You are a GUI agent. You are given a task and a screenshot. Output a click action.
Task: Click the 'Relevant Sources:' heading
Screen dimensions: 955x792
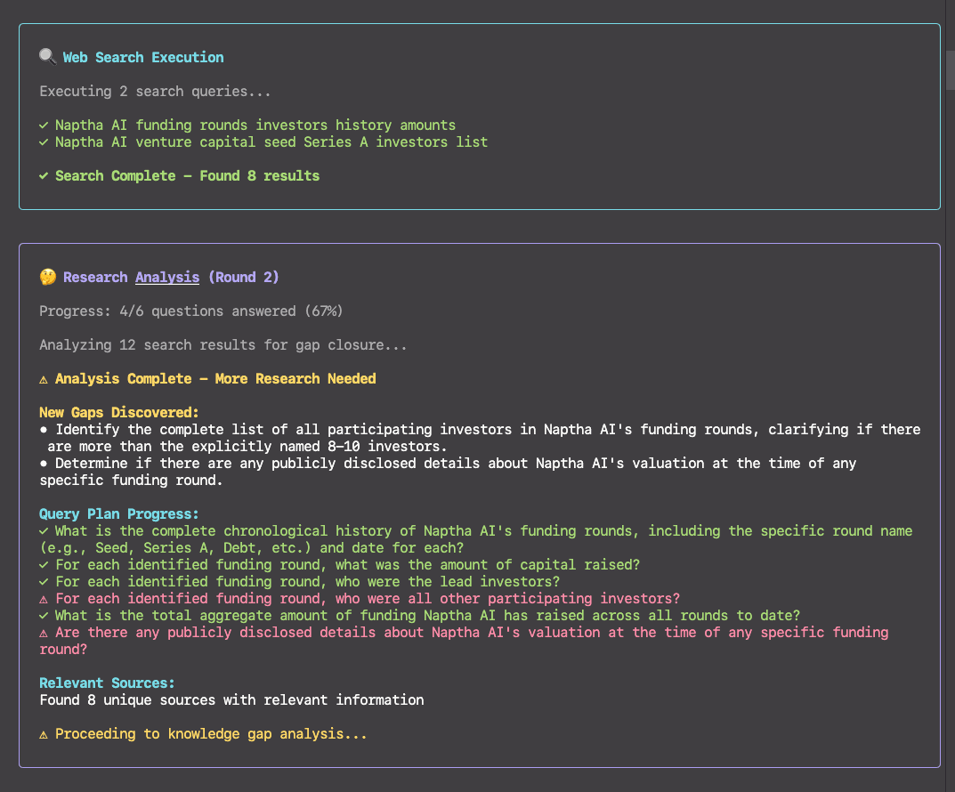point(107,683)
